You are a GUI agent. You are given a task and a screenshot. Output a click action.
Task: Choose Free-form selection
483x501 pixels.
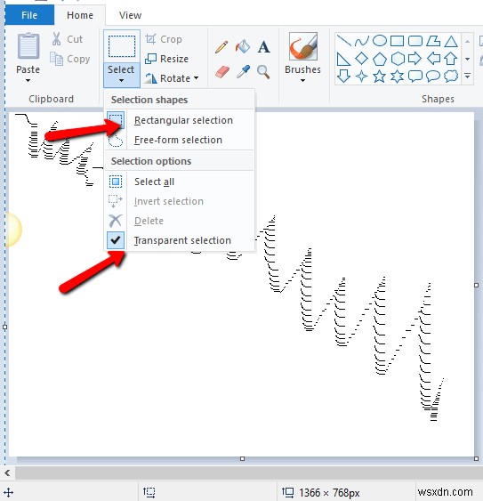[179, 140]
